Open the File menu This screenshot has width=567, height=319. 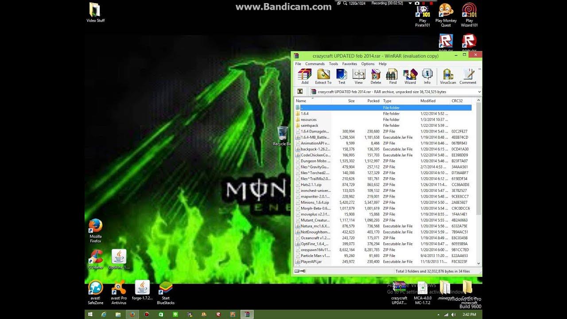tap(298, 64)
